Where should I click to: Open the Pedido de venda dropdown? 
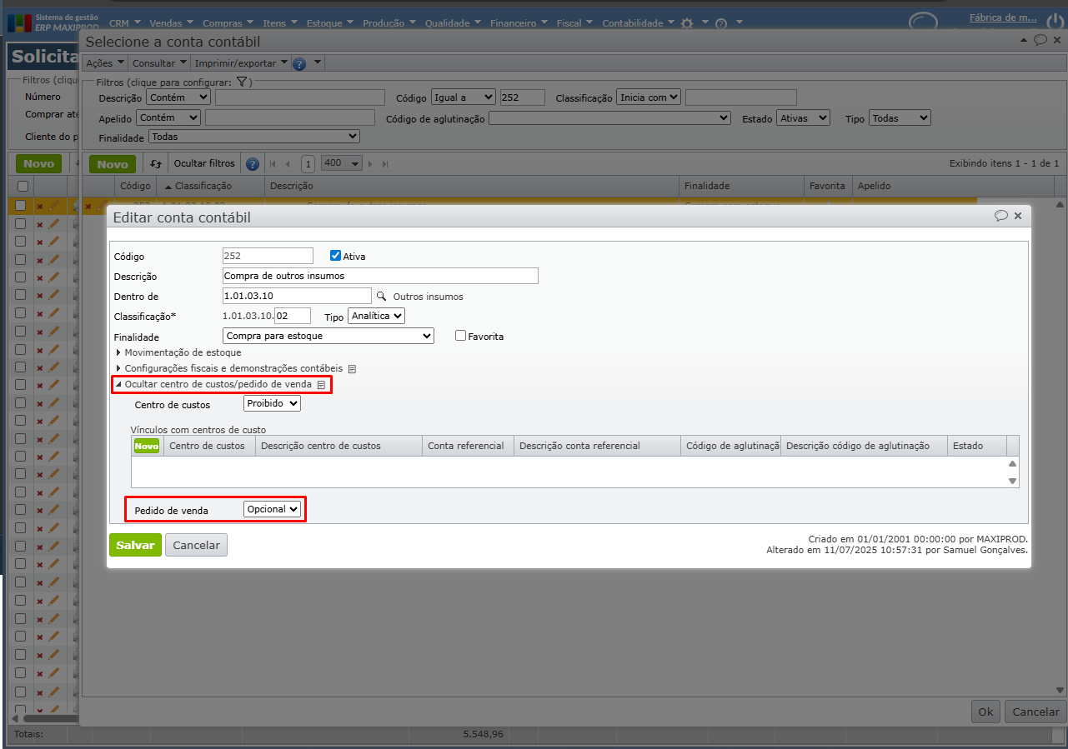click(272, 509)
